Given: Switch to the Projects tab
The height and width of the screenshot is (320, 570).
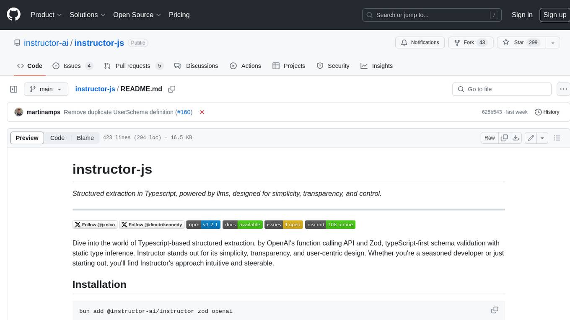Looking at the screenshot, I should click(x=289, y=66).
